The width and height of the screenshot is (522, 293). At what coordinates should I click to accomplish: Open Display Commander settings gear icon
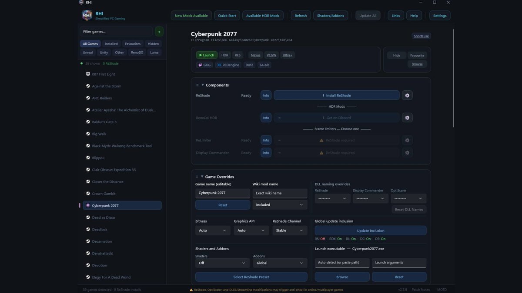tap(407, 153)
